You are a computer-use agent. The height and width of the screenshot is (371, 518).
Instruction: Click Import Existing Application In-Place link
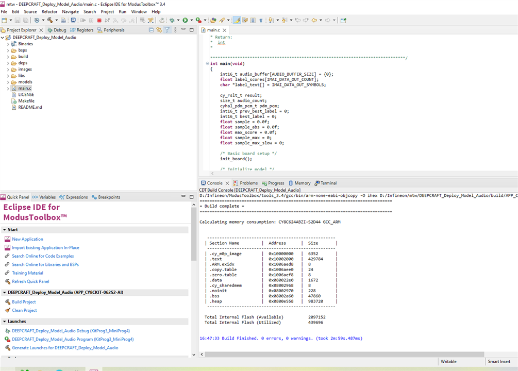pos(45,247)
